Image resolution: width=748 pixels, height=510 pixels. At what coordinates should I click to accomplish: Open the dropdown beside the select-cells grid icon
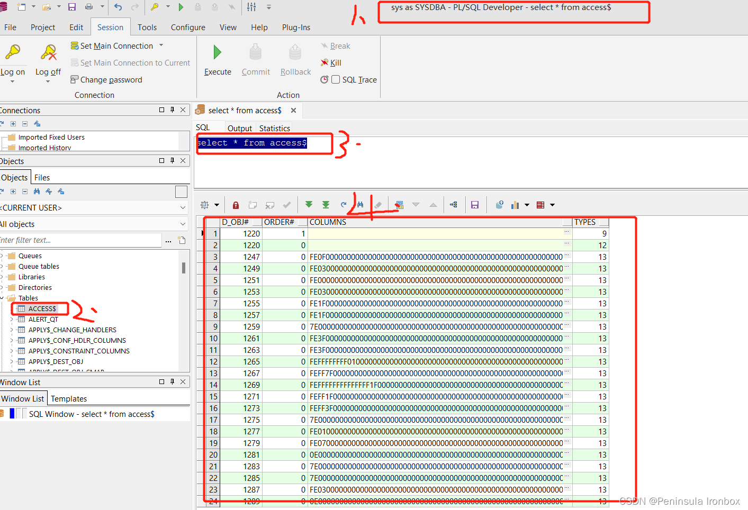[x=217, y=205]
